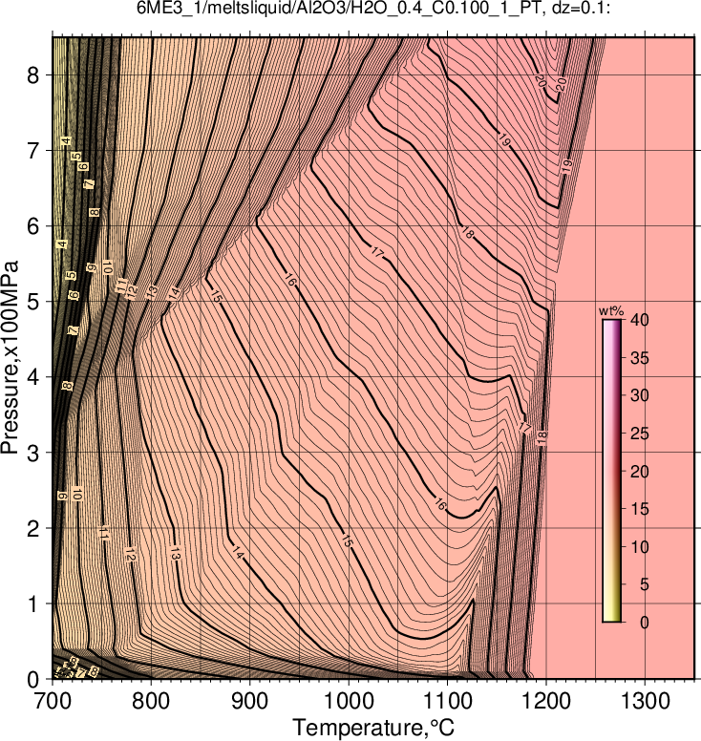Screen dimensions: 701x741
Task: Click the 40 label on the colorbar
Action: point(639,320)
